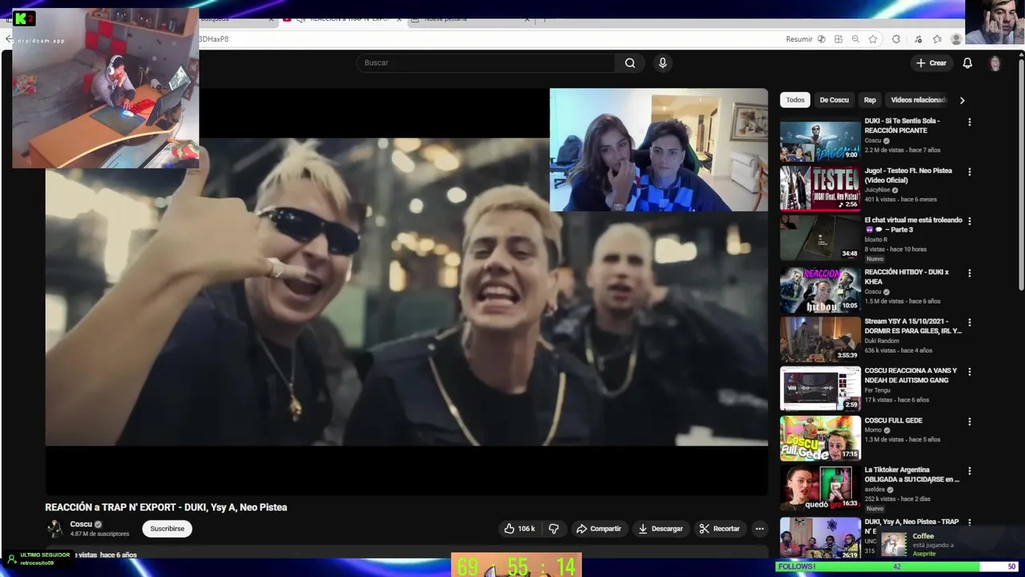This screenshot has width=1025, height=577.
Task: Activate voice search microphone icon
Action: pyautogui.click(x=662, y=63)
